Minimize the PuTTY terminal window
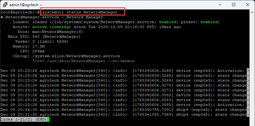This screenshot has height=126, width=255. pos(220,5)
